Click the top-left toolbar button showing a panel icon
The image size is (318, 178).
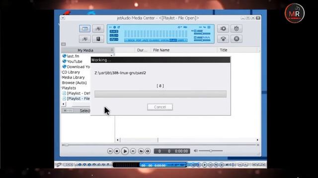(85, 29)
